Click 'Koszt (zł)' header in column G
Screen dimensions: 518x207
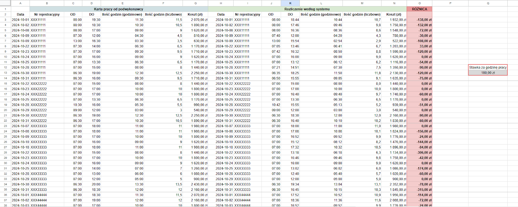195,14
